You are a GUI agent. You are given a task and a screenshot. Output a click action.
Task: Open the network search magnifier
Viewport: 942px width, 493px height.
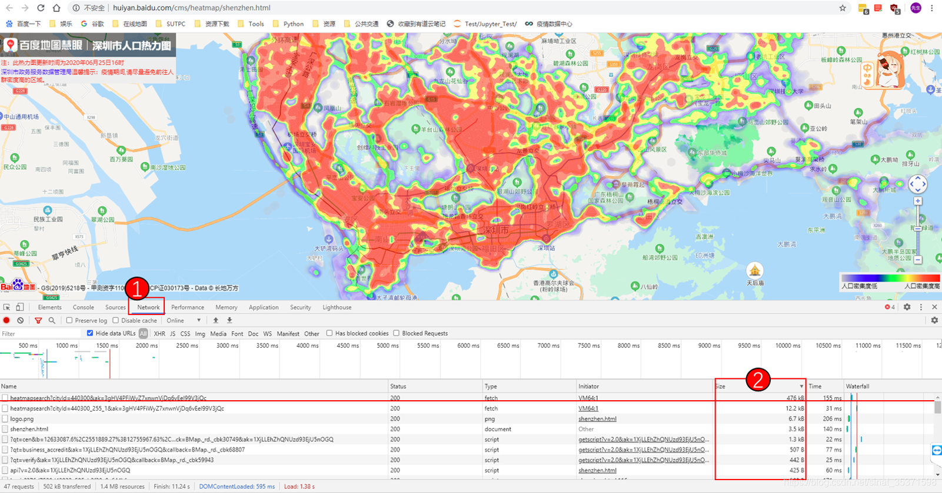pos(52,320)
